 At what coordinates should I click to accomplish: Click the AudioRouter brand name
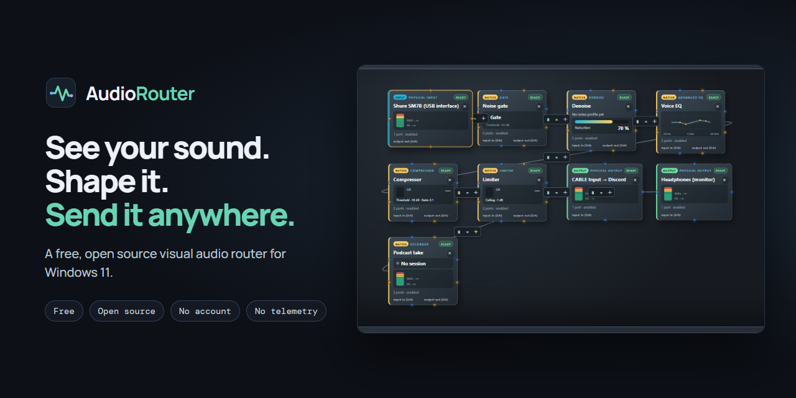[x=141, y=93]
